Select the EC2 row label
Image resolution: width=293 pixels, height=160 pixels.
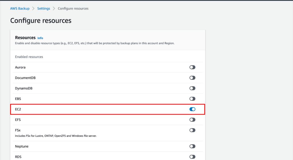point(18,109)
